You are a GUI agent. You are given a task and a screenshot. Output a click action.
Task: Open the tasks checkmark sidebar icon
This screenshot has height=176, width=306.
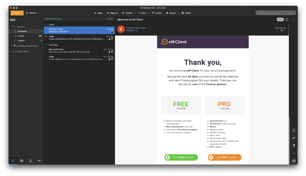pos(294,138)
